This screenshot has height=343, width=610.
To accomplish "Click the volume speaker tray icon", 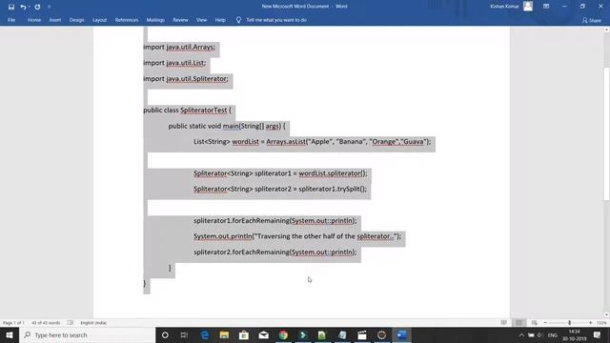I will 540,334.
